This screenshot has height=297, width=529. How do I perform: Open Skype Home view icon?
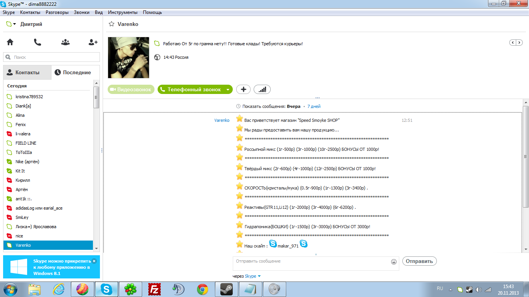(10, 43)
